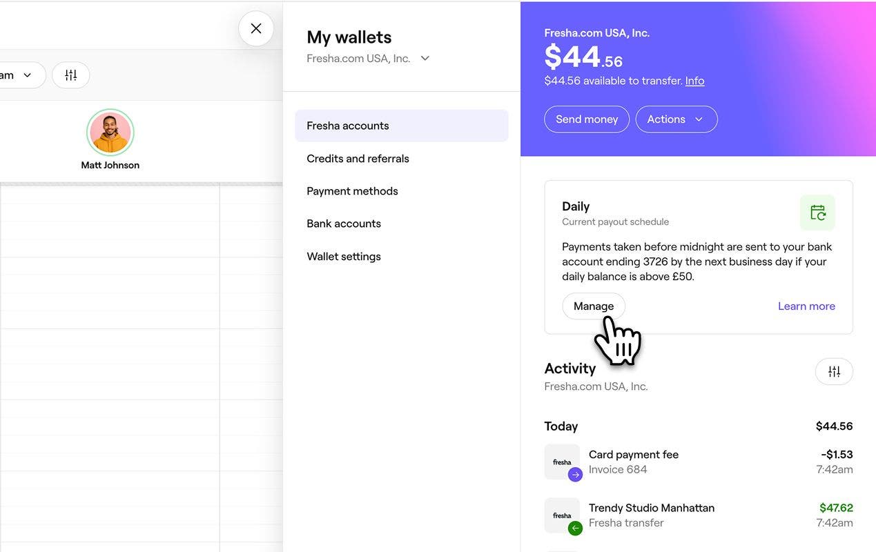Open the calendar filter icon top left
Viewport: 876px width, 552px height.
point(70,75)
